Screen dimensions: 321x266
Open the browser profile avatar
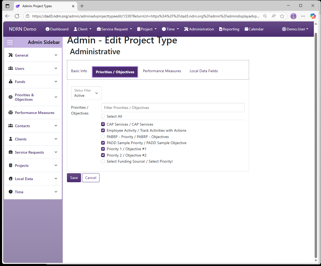[x=293, y=16]
